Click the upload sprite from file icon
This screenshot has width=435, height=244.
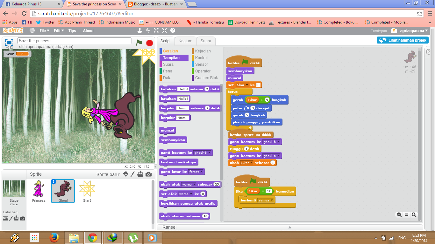[x=140, y=174]
